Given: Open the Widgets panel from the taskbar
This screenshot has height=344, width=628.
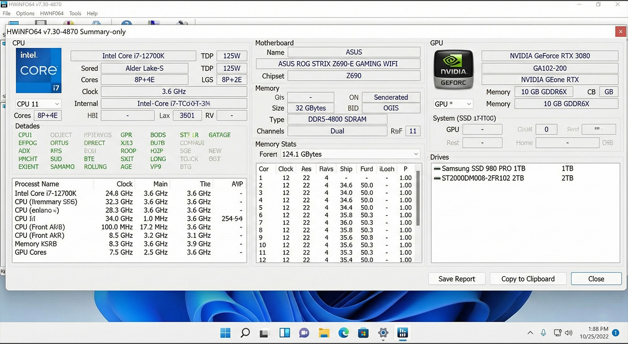Looking at the screenshot, I should point(284,333).
